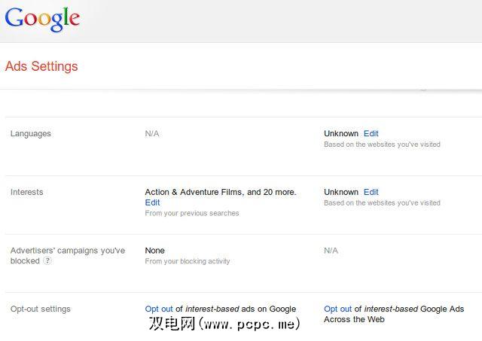Viewport: 482px width, 341px height.
Task: Opt out of Google Ads Across the Web
Action: point(337,309)
